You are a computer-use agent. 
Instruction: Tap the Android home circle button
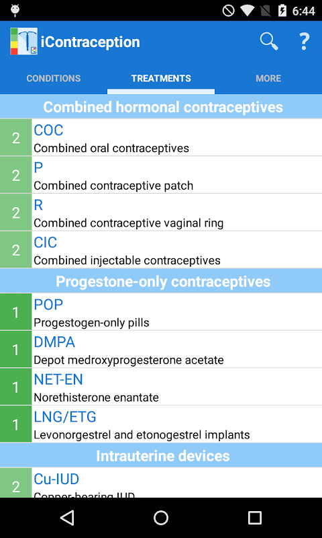tap(161, 517)
